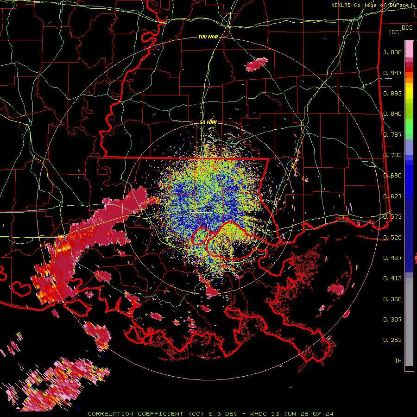Click the 0.467 legend value

click(392, 258)
